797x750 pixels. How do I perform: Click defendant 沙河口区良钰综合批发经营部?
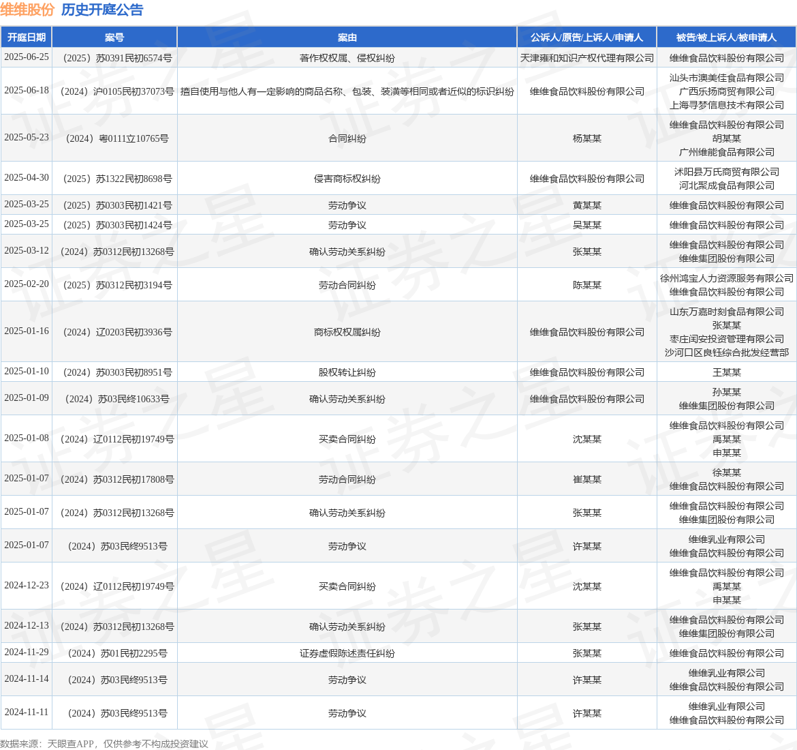pos(726,352)
